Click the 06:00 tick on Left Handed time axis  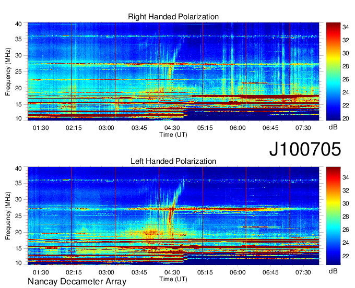click(238, 272)
